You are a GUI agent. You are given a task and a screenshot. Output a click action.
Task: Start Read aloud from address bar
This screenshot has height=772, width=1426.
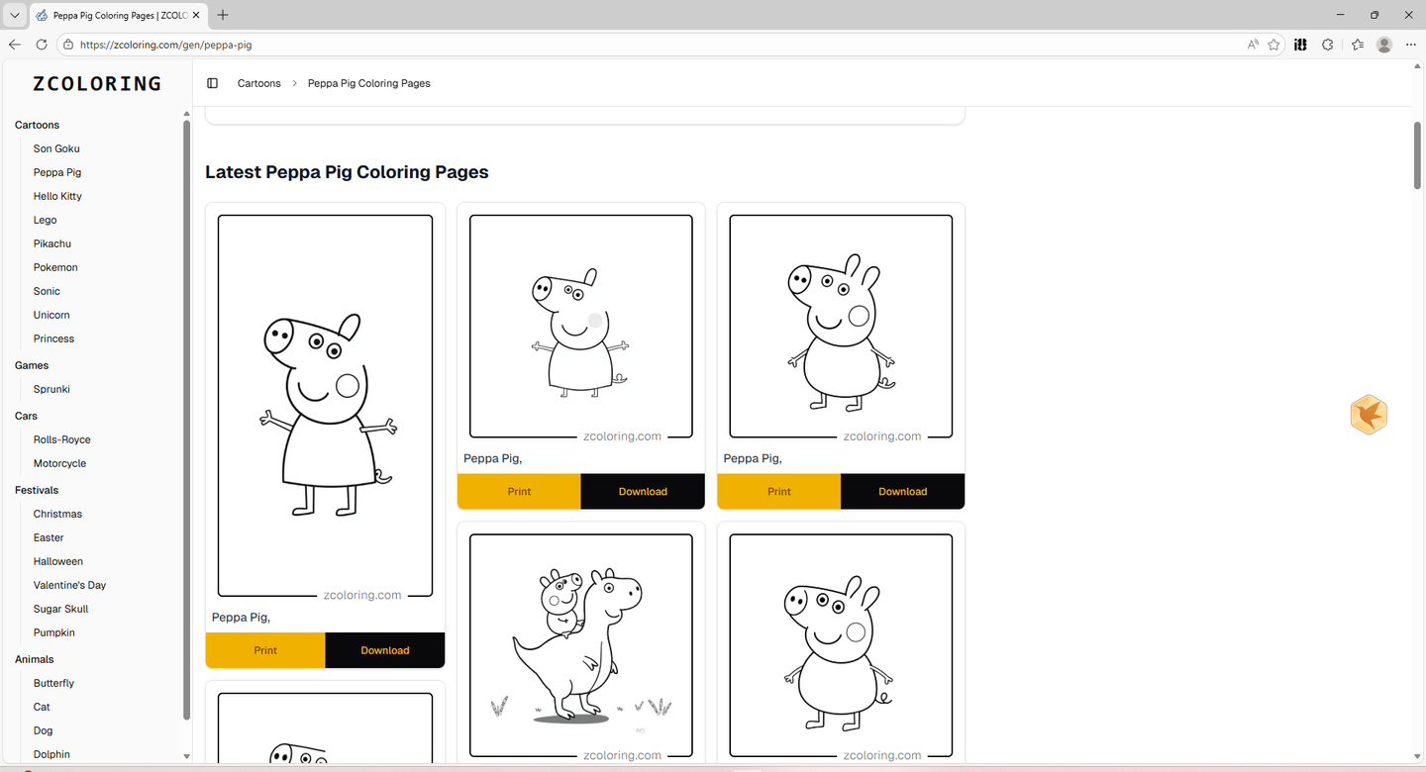1253,45
